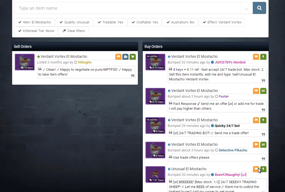
Task: Focus the Type an item name field
Action: tap(127, 8)
